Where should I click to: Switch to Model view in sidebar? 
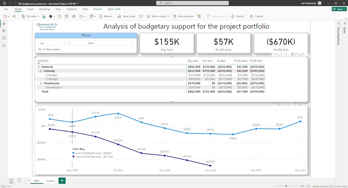coord(4,38)
